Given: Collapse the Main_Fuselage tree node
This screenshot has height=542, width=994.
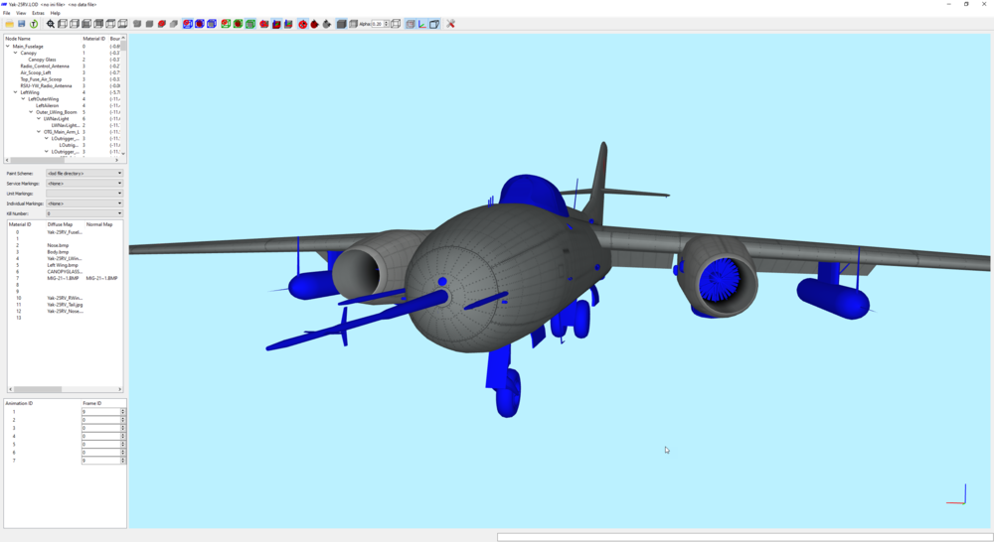Looking at the screenshot, I should (x=8, y=47).
